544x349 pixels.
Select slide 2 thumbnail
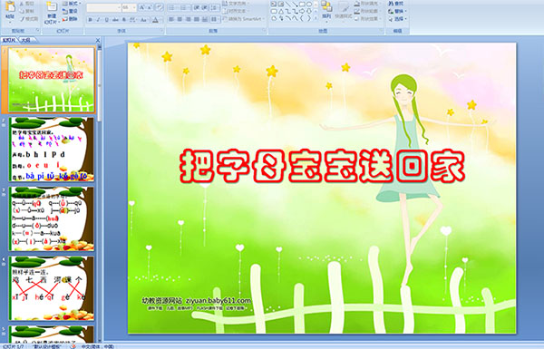[x=52, y=150]
